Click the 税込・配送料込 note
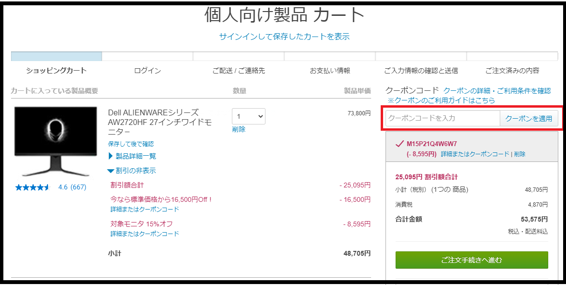This screenshot has width=566, height=285. [x=528, y=232]
